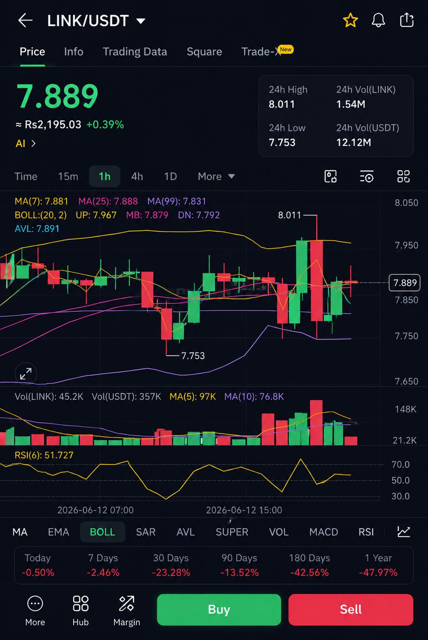The width and height of the screenshot is (428, 640).
Task: Enable the SAR indicator
Action: (x=146, y=532)
